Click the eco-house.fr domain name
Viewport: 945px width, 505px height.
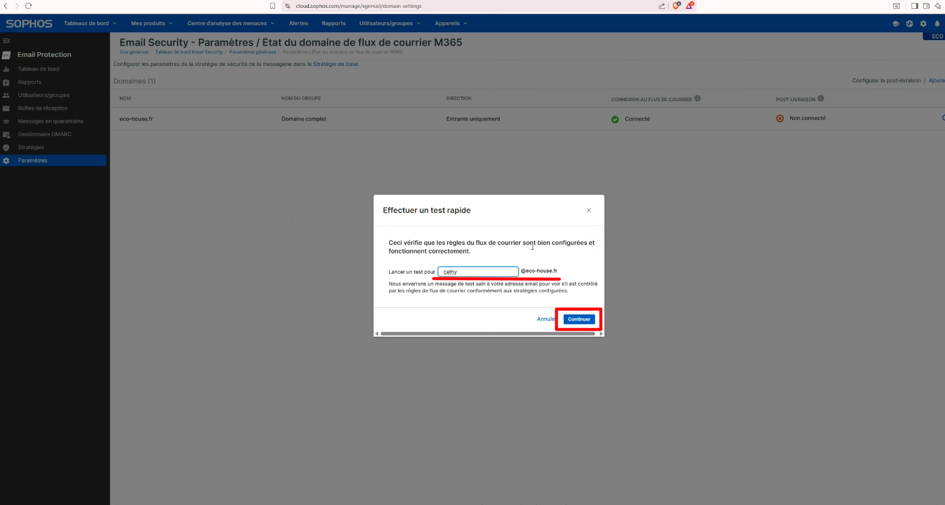136,119
